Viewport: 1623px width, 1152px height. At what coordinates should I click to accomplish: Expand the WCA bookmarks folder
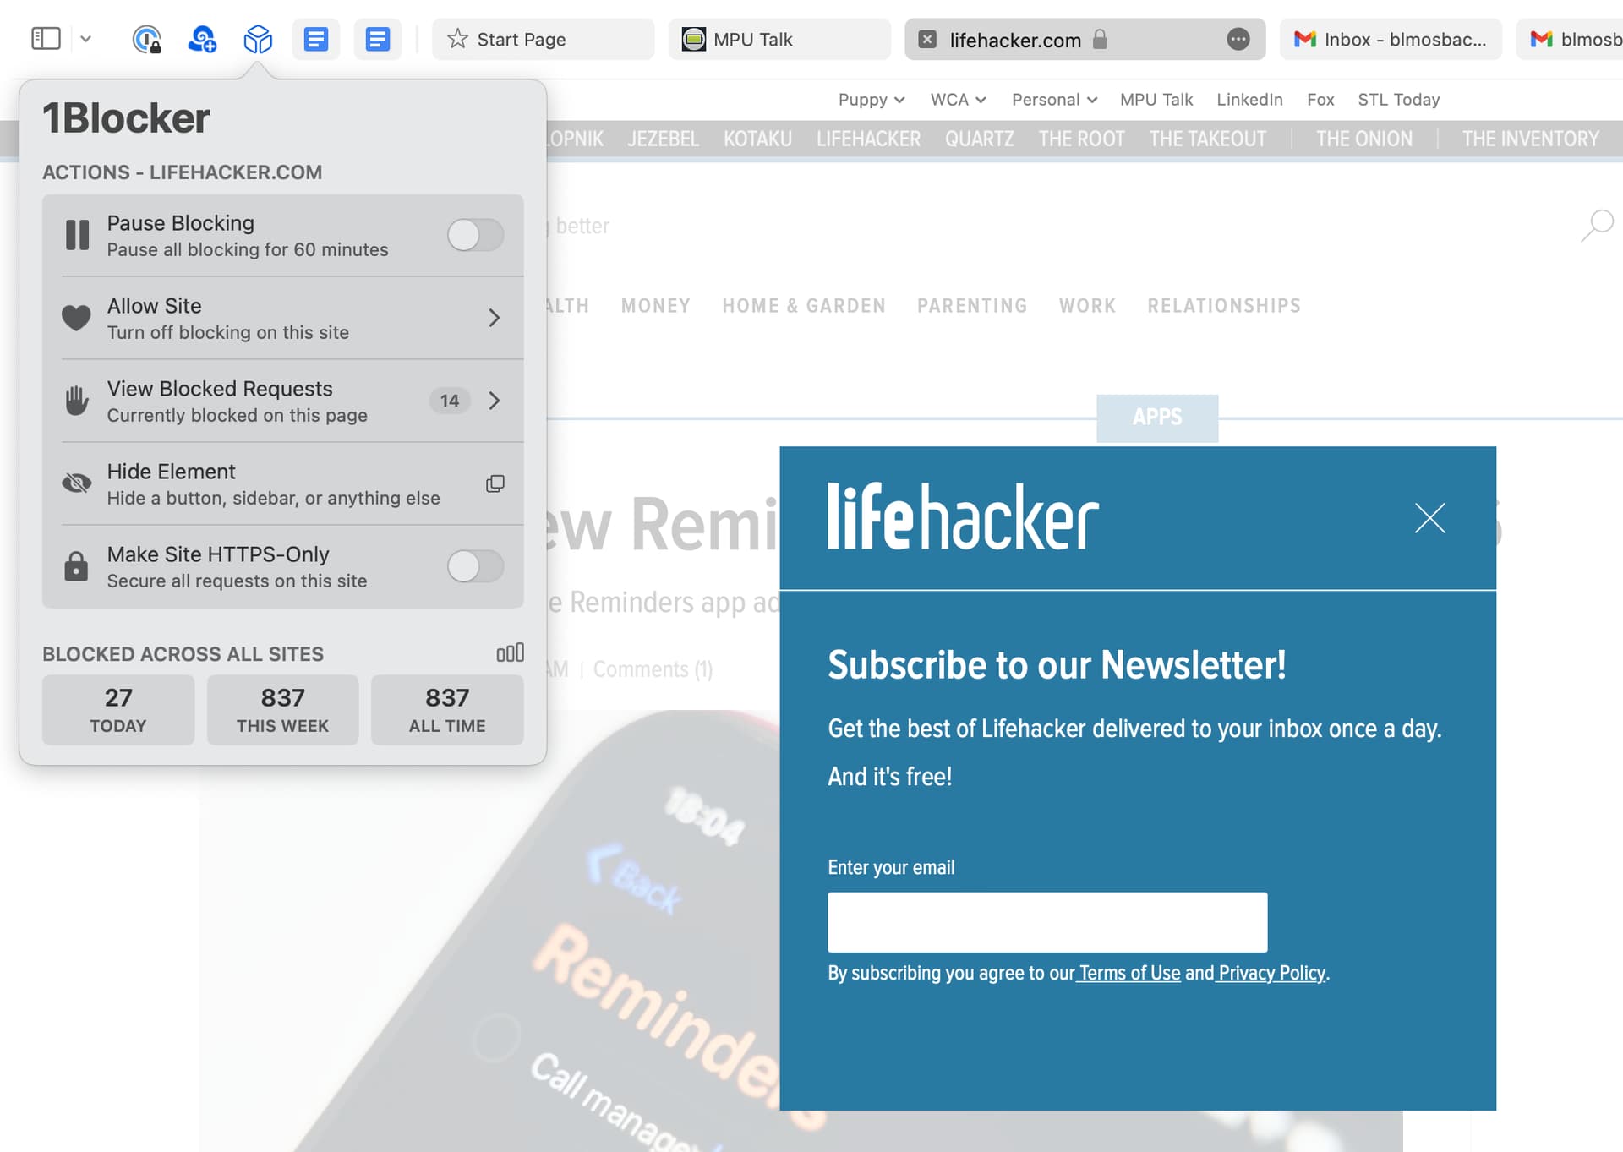[959, 100]
